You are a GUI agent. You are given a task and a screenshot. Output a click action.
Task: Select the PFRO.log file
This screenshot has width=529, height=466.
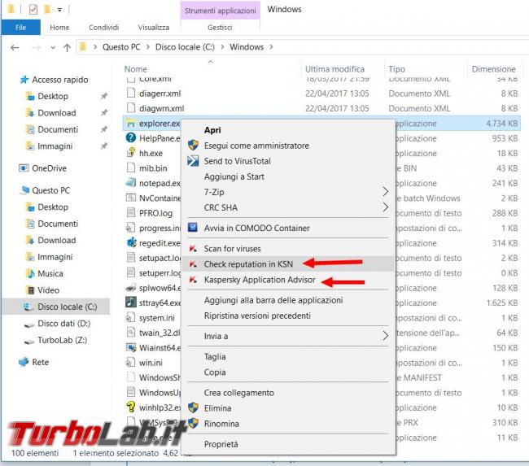(155, 213)
